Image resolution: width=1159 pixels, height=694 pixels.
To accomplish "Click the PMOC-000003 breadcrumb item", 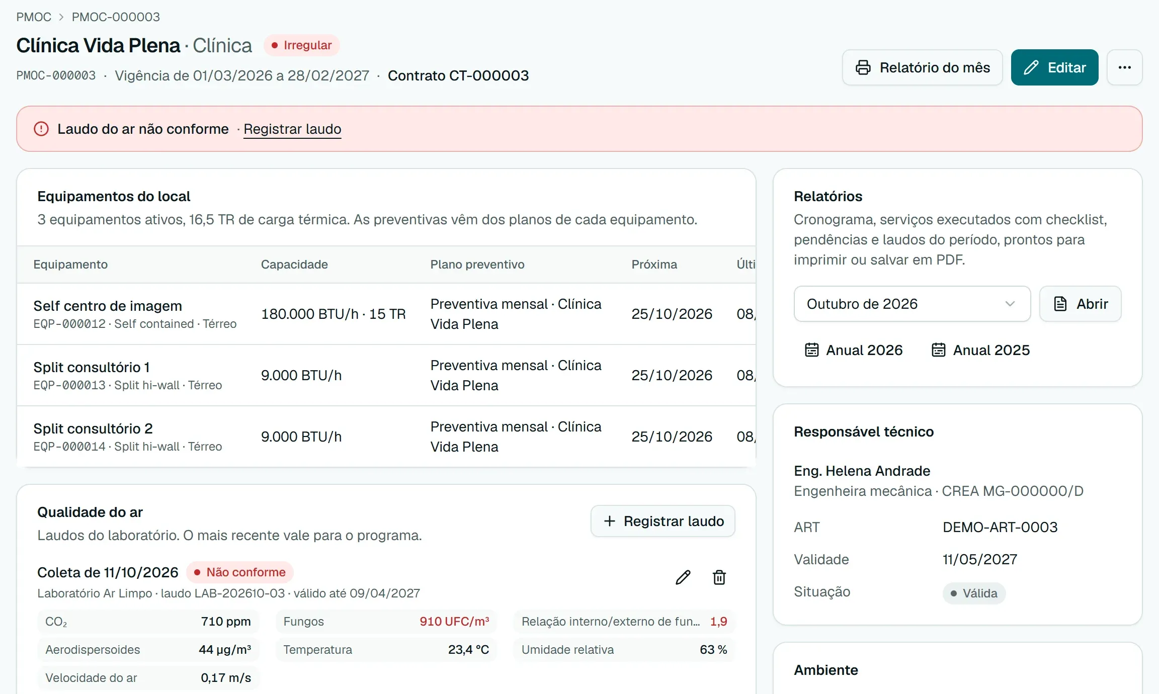I will click(116, 17).
